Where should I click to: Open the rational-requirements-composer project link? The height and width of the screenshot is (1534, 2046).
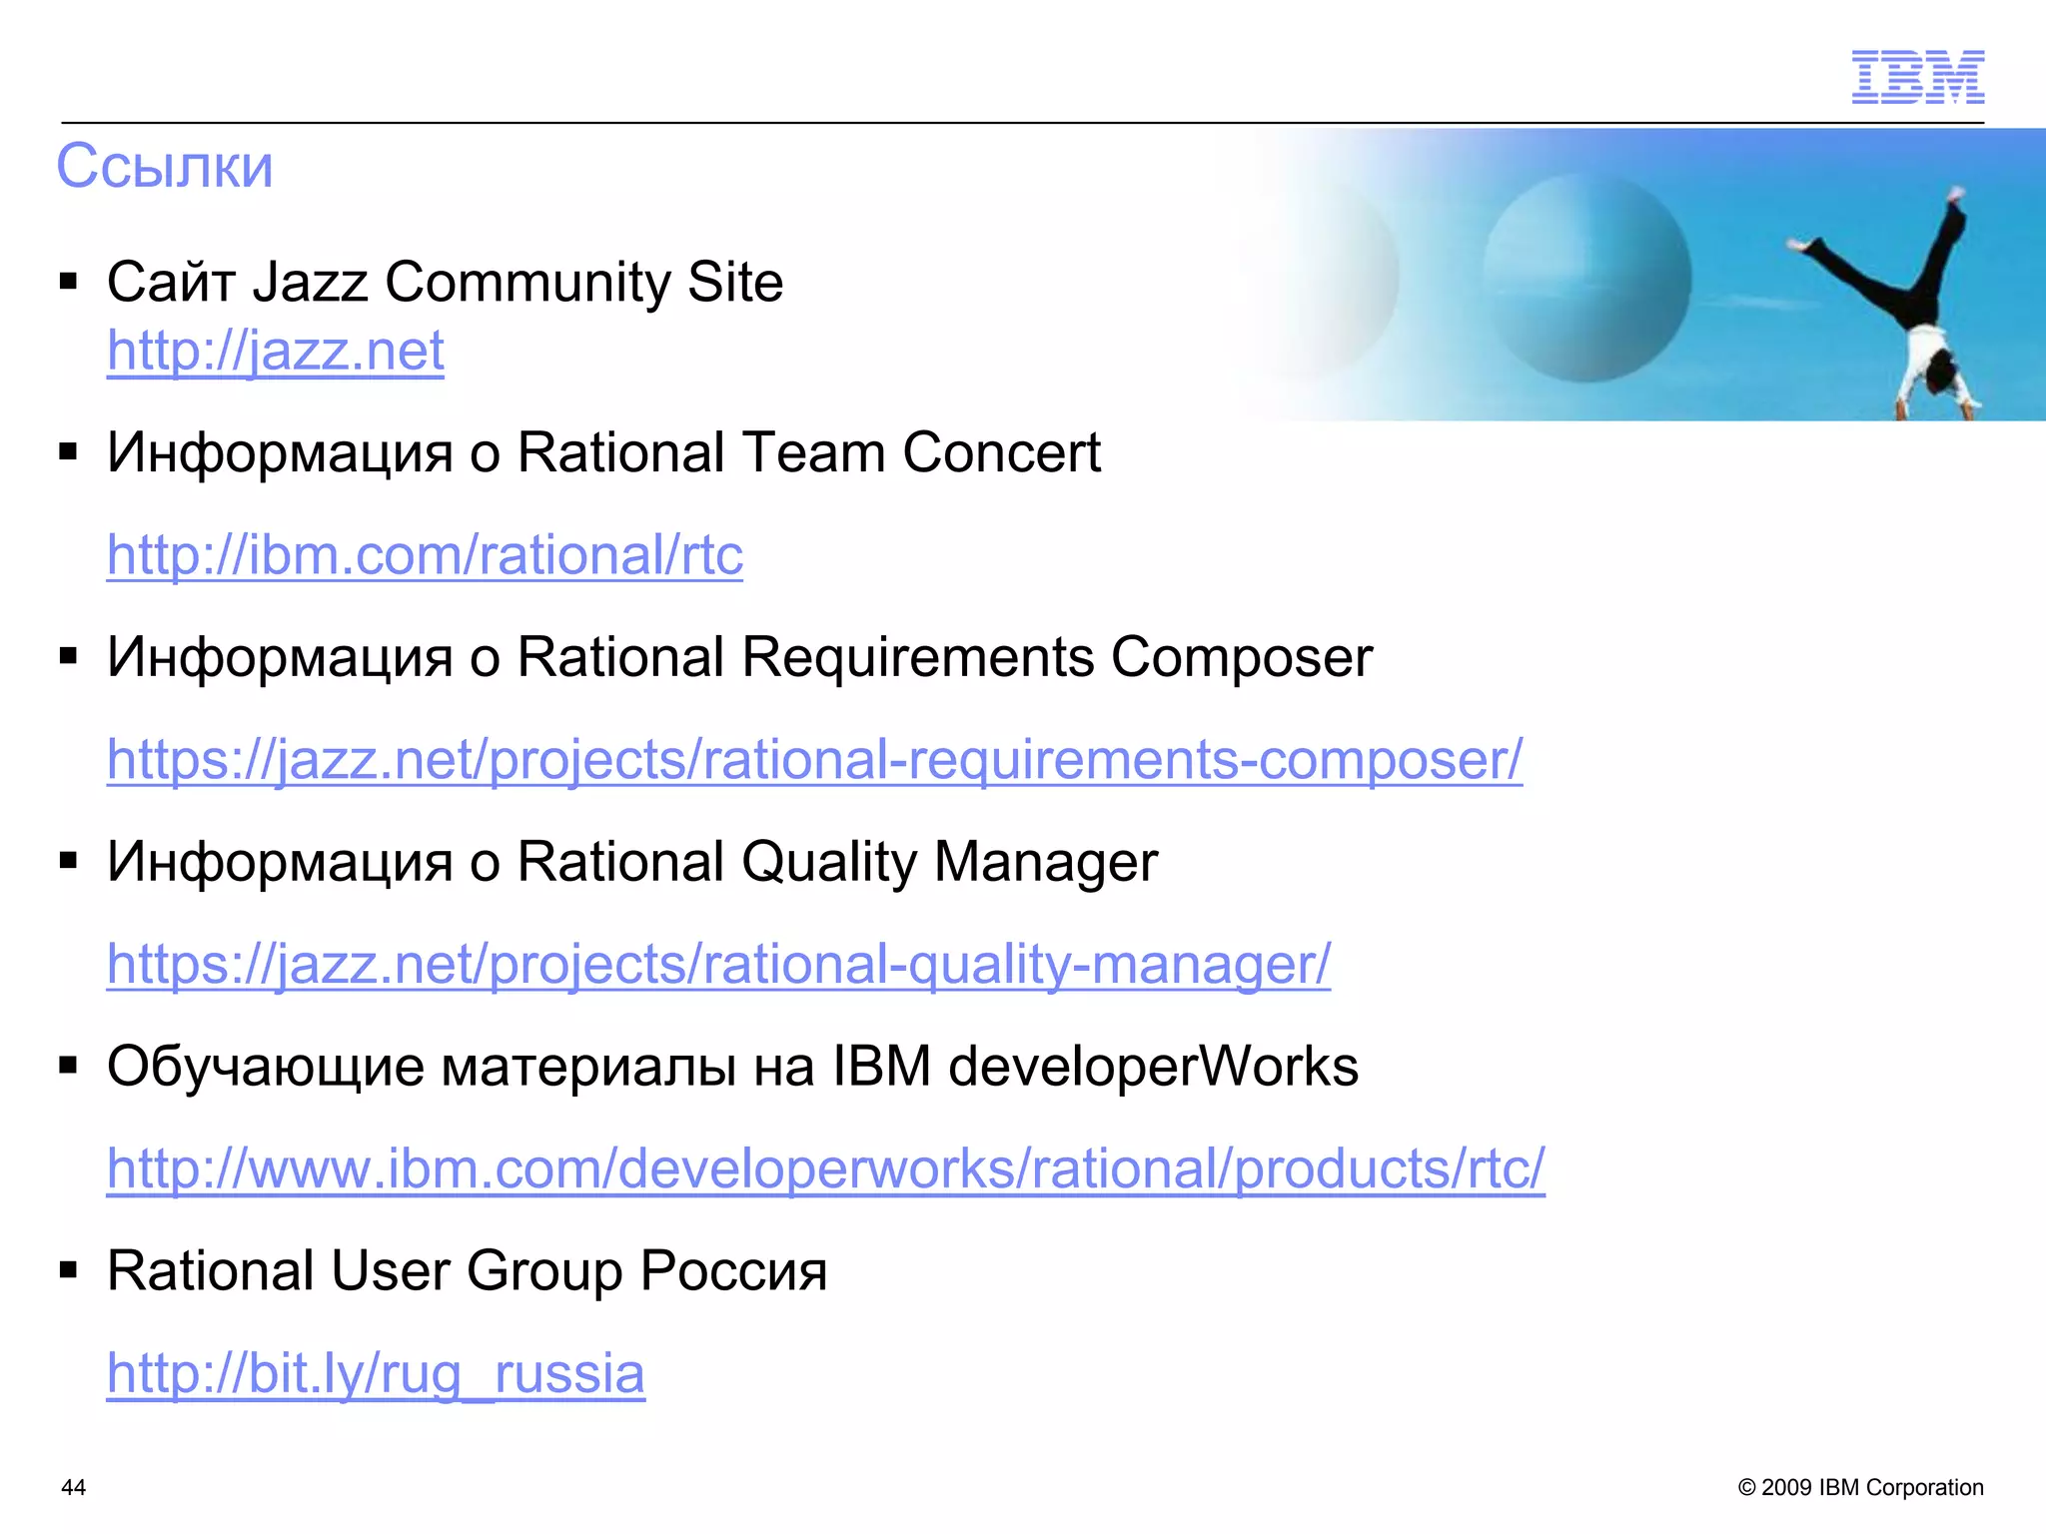click(x=815, y=759)
